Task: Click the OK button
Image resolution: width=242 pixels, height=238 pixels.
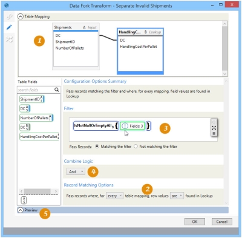Action: click(x=195, y=222)
